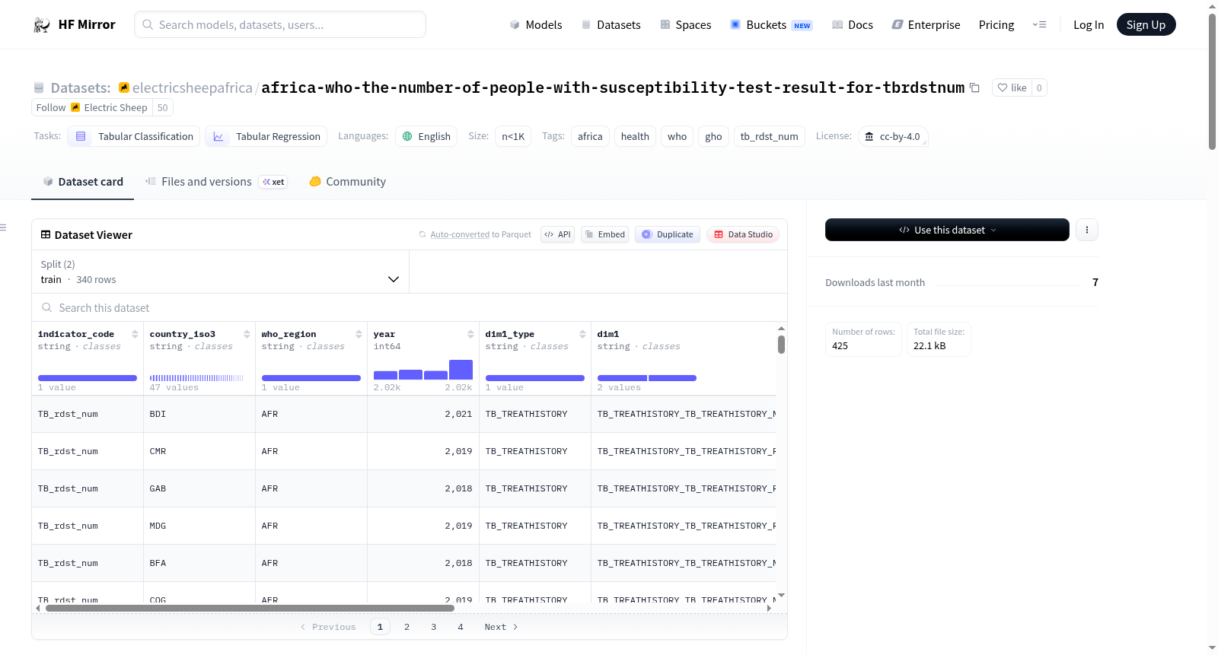This screenshot has width=1218, height=655.
Task: Click the BFA country cell
Action: [199, 564]
